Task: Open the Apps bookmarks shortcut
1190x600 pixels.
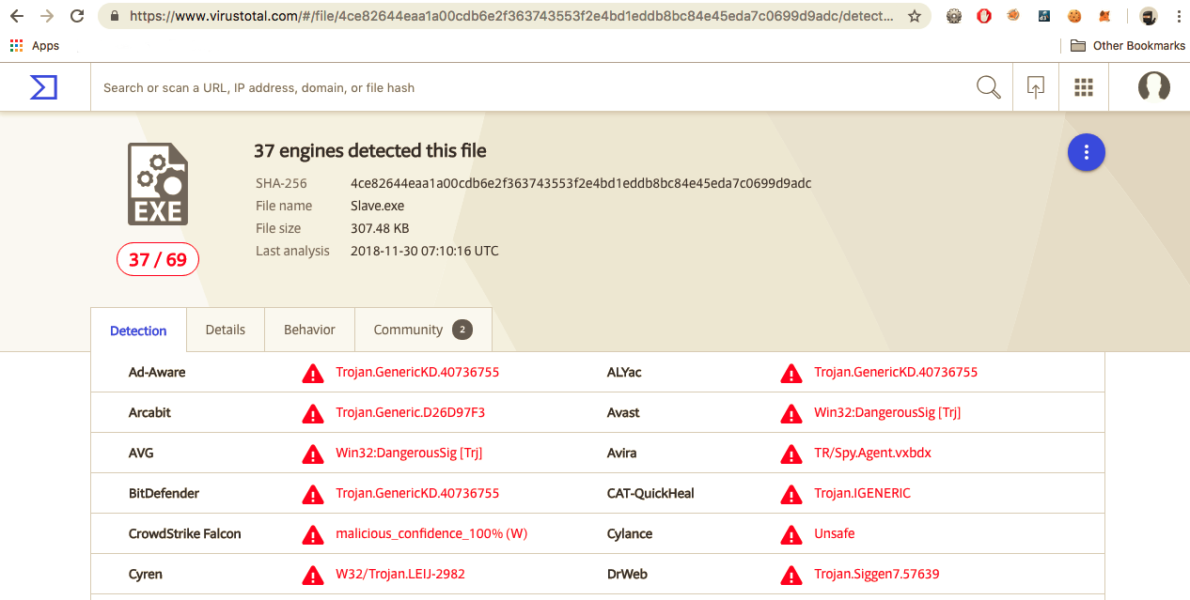Action: [35, 45]
